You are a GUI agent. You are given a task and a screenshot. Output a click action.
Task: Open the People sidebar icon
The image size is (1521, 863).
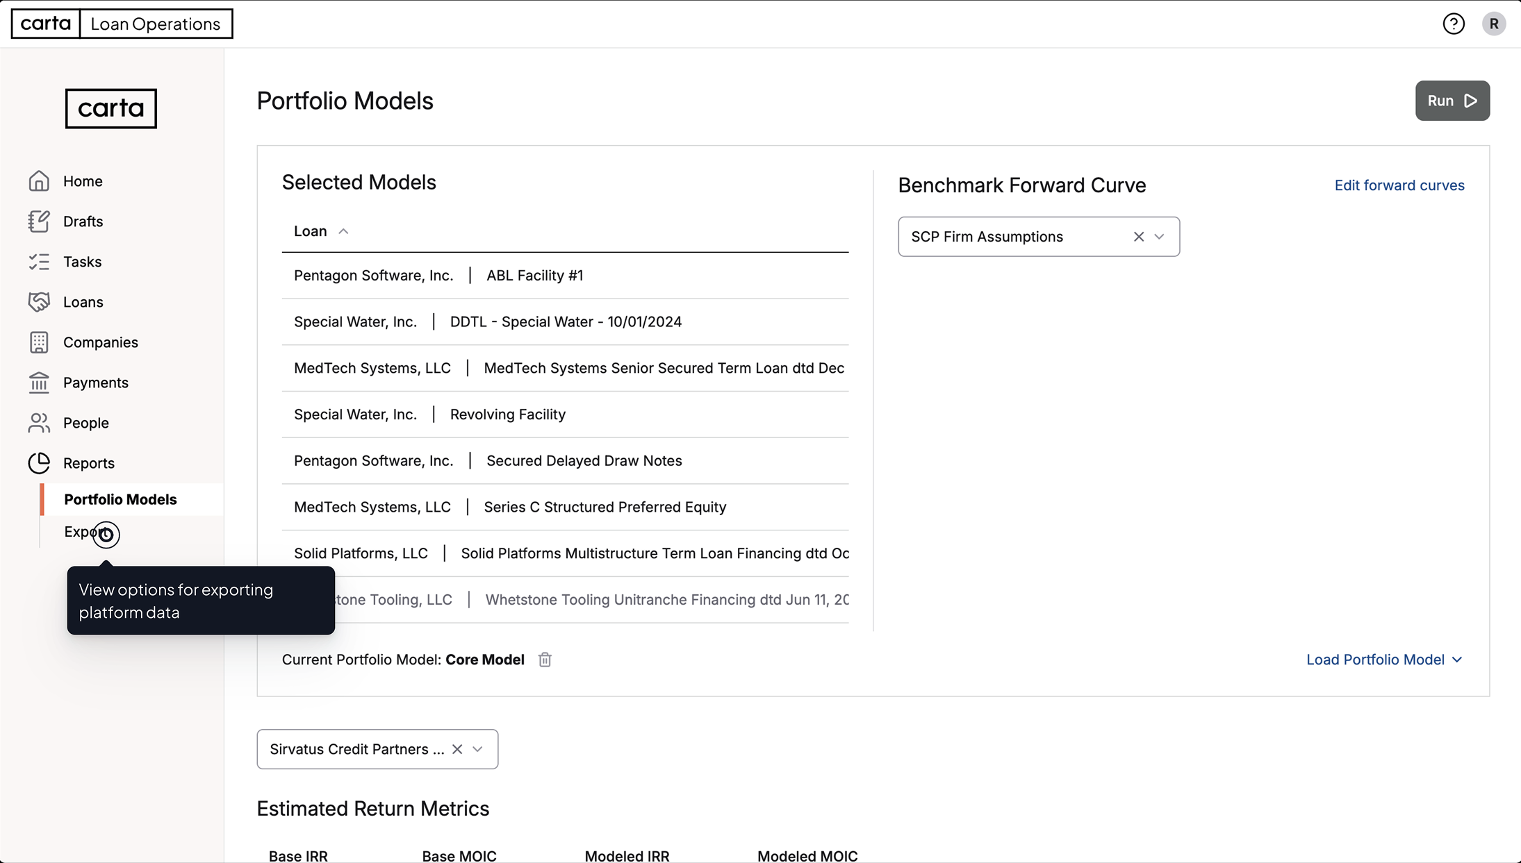coord(40,422)
